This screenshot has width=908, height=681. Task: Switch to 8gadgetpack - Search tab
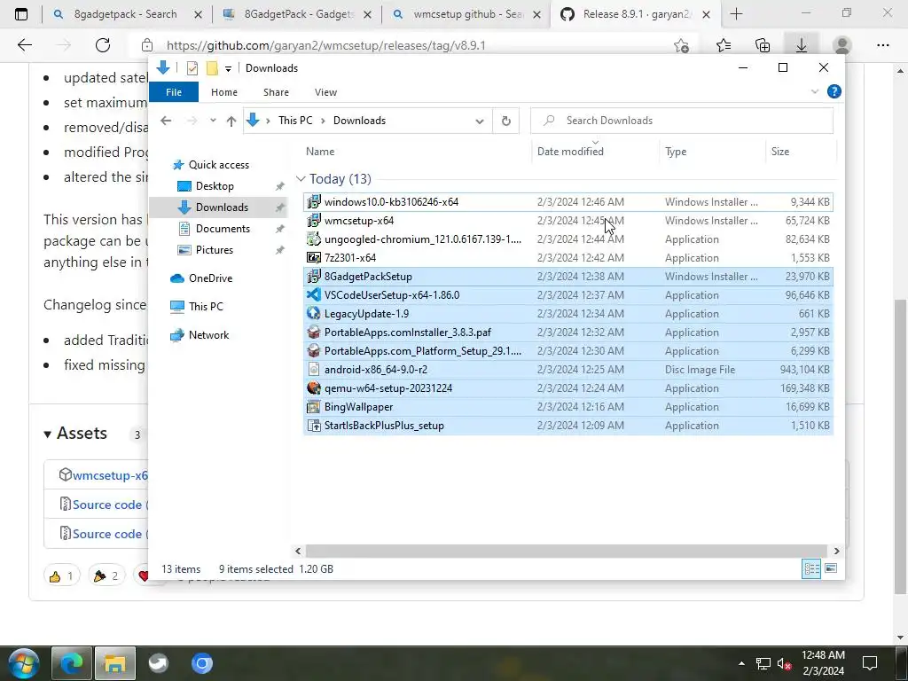point(126,14)
